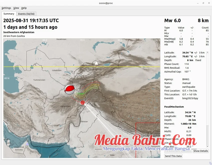Image resolution: width=212 pixels, height=165 pixels.
Task: Click the Status value manual
Action: pyautogui.click(x=187, y=83)
